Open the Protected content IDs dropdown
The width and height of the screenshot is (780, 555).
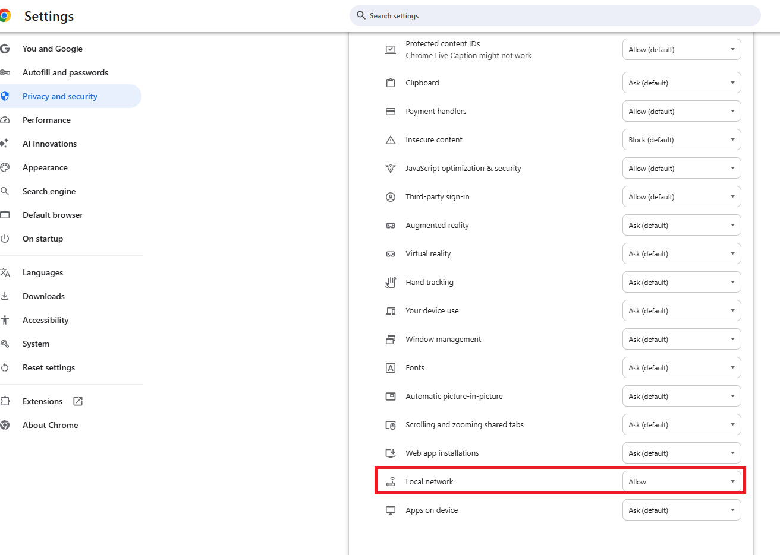pyautogui.click(x=681, y=50)
